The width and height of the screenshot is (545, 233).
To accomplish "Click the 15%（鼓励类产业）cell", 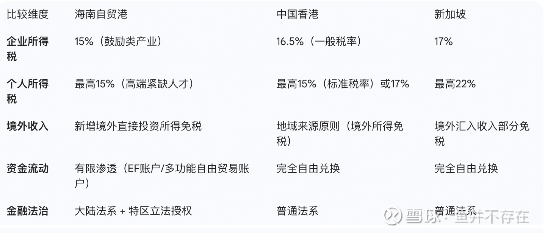I will click(118, 41).
